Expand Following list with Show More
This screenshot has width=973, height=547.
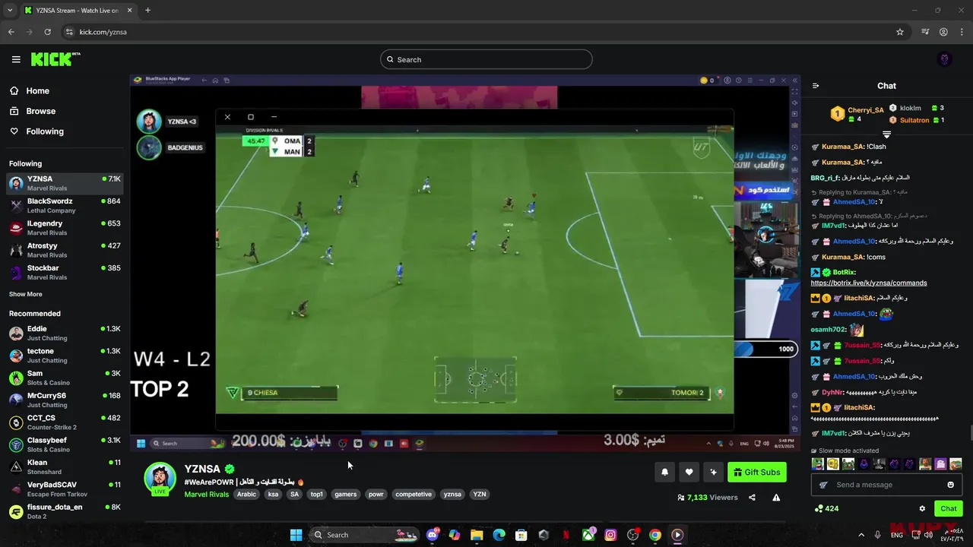click(26, 294)
